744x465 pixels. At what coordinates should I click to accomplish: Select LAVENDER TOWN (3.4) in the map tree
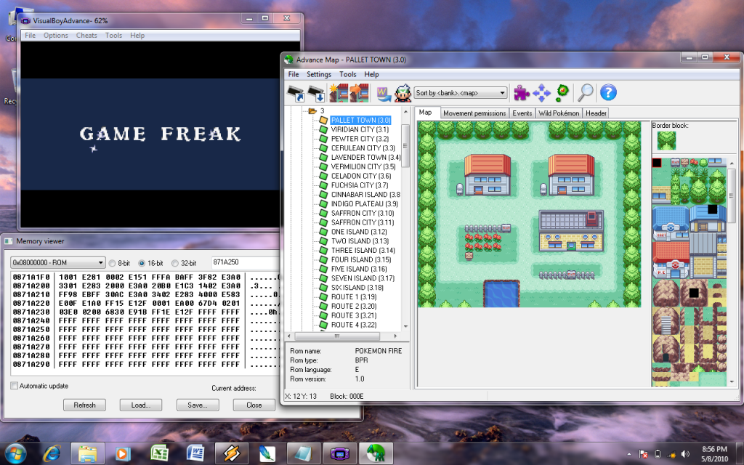[366, 158]
